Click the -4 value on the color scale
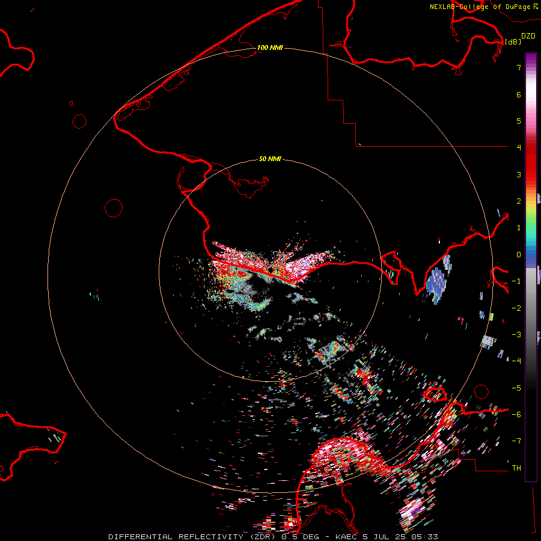The image size is (541, 541). coord(516,361)
